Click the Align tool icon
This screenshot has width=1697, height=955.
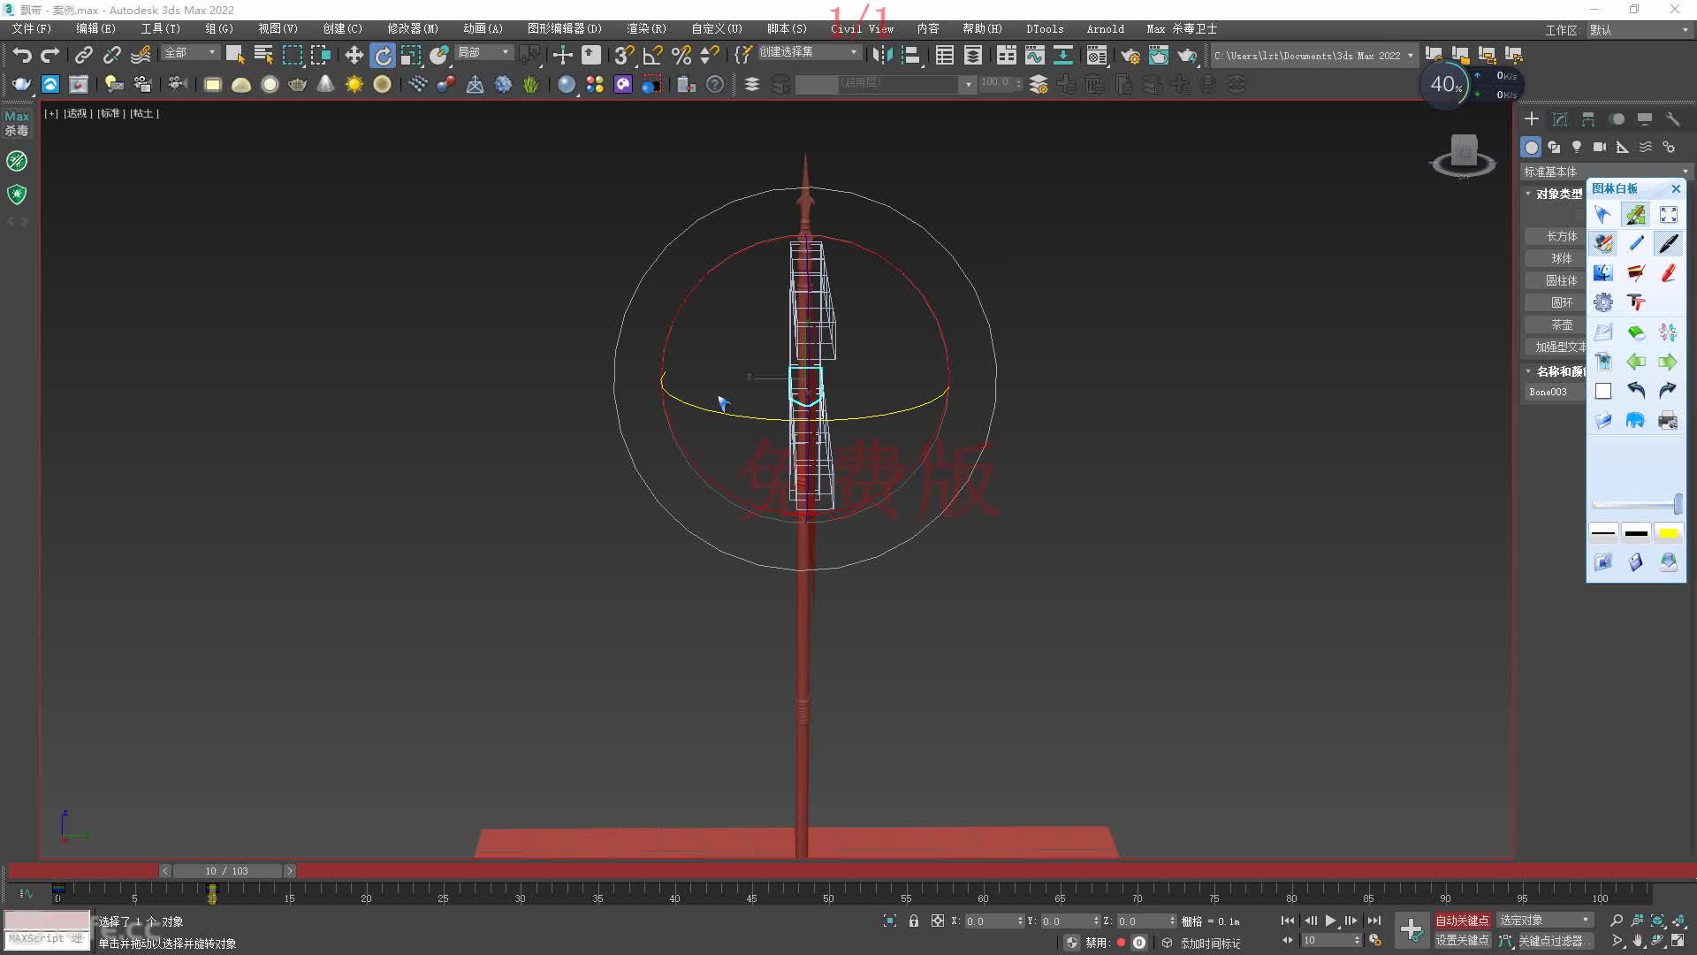pos(911,55)
